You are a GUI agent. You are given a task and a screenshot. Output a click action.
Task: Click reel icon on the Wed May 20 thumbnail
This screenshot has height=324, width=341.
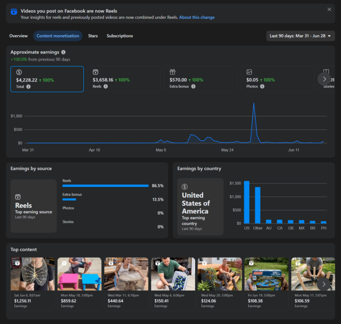click(205, 263)
